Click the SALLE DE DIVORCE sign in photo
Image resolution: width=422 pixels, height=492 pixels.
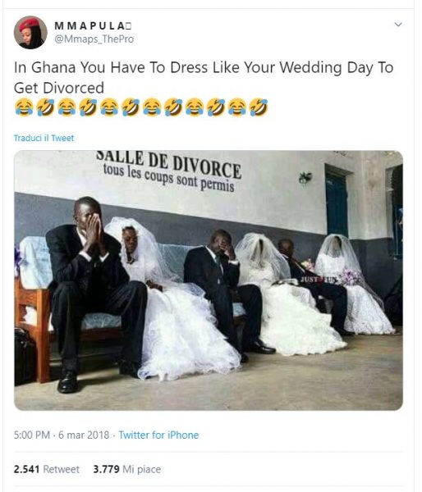[x=169, y=164]
